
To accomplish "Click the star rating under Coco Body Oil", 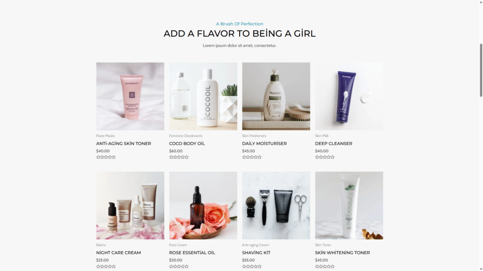I will coord(179,157).
